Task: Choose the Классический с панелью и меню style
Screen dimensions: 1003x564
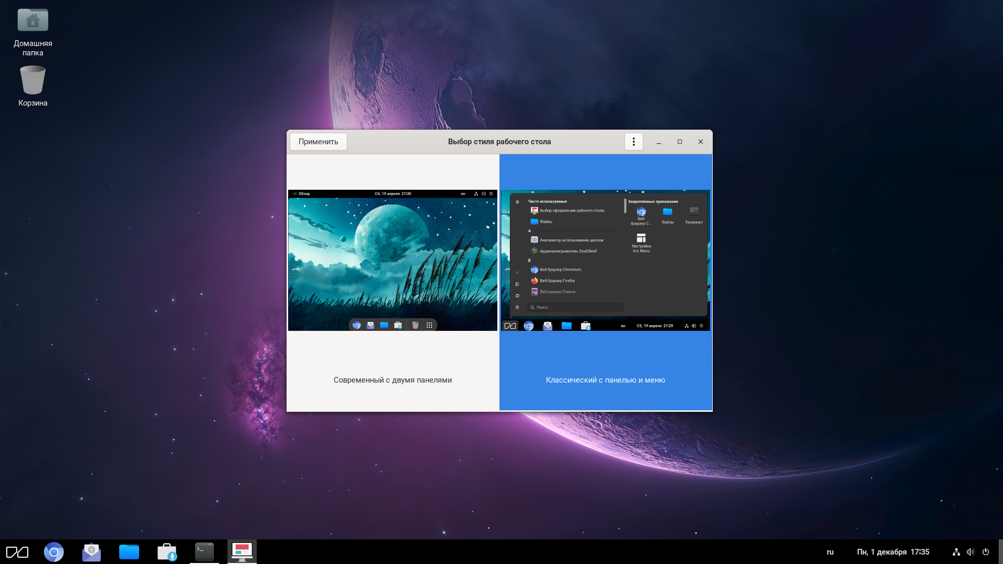Action: (605, 380)
